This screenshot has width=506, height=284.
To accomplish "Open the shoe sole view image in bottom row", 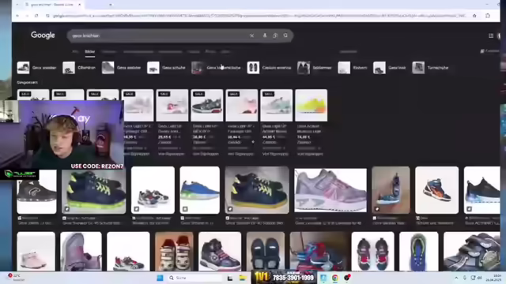I will 419,252.
